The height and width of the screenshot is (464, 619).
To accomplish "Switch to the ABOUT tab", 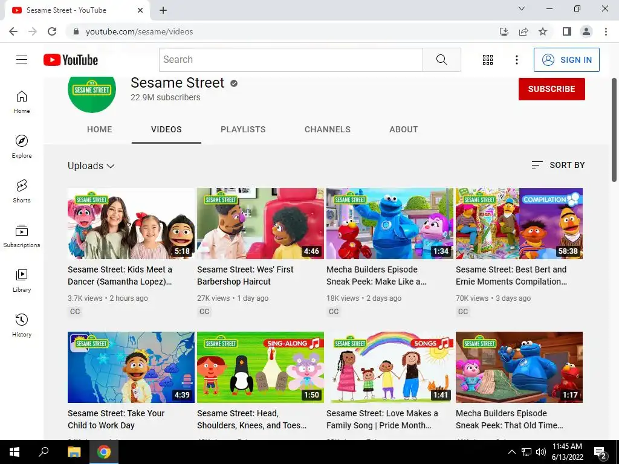I will (x=403, y=129).
